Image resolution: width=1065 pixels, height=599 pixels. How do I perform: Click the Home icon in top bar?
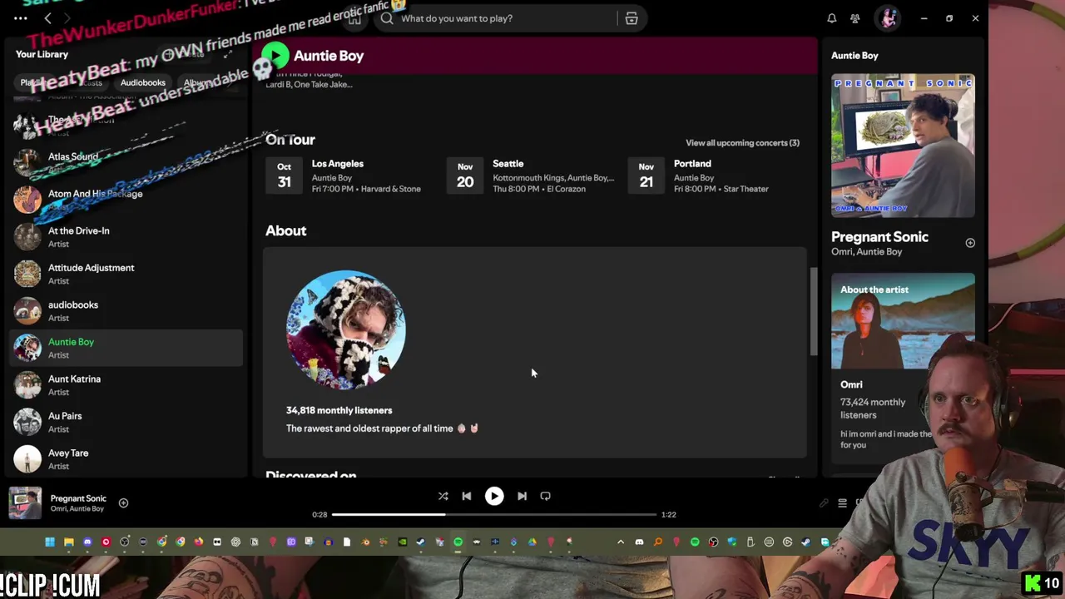(x=354, y=18)
